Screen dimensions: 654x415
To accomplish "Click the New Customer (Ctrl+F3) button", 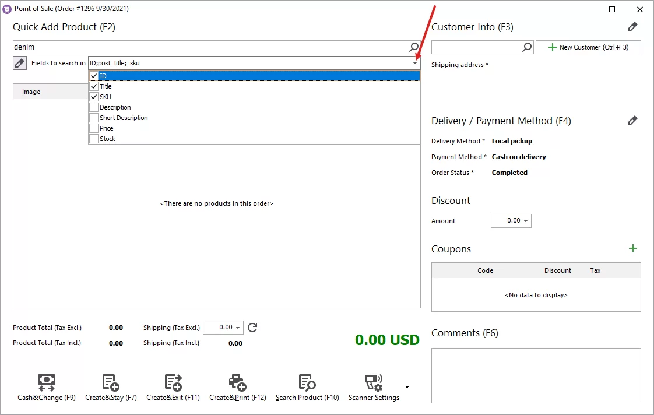I will pyautogui.click(x=588, y=47).
